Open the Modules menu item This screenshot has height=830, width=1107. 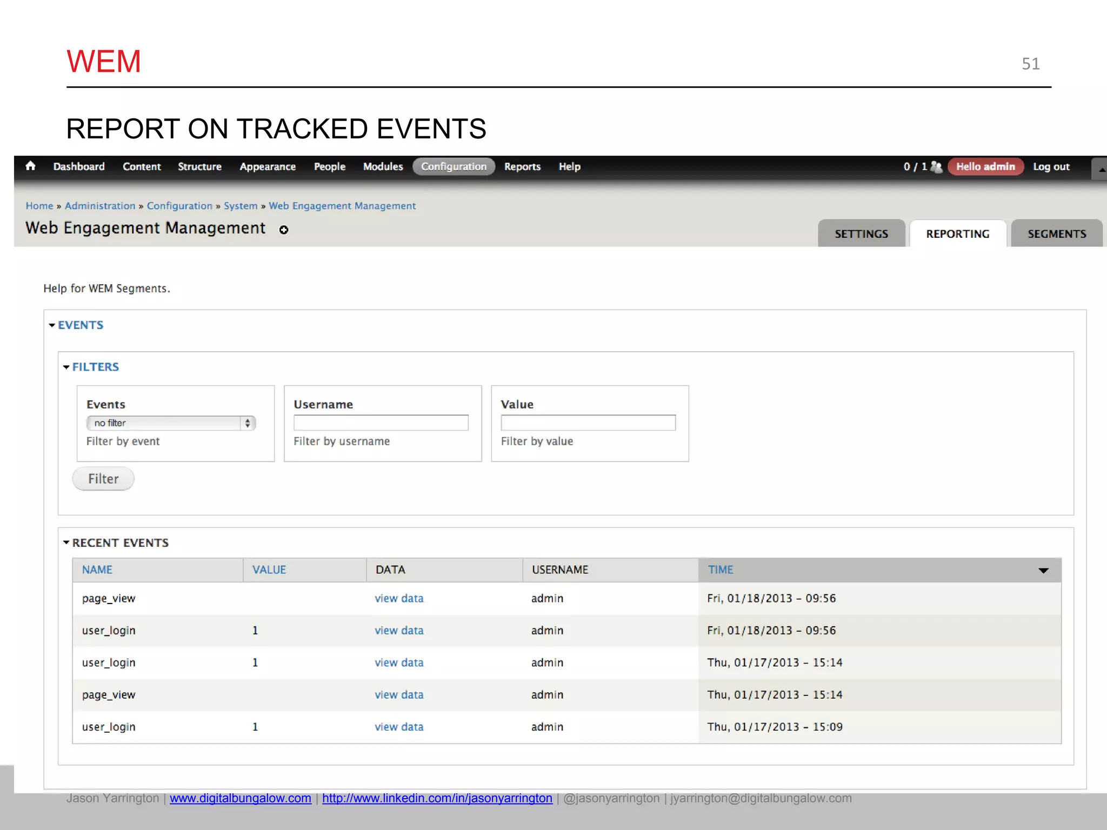coord(383,166)
